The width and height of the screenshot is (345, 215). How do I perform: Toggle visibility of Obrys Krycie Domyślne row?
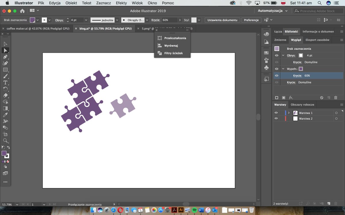tap(277, 62)
